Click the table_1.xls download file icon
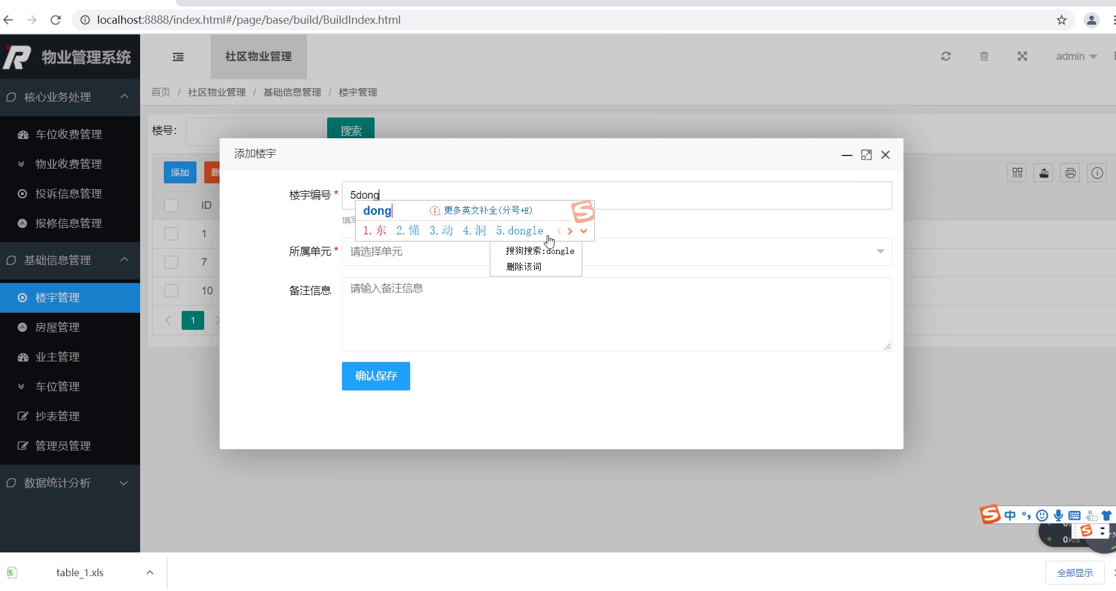 pyautogui.click(x=12, y=573)
